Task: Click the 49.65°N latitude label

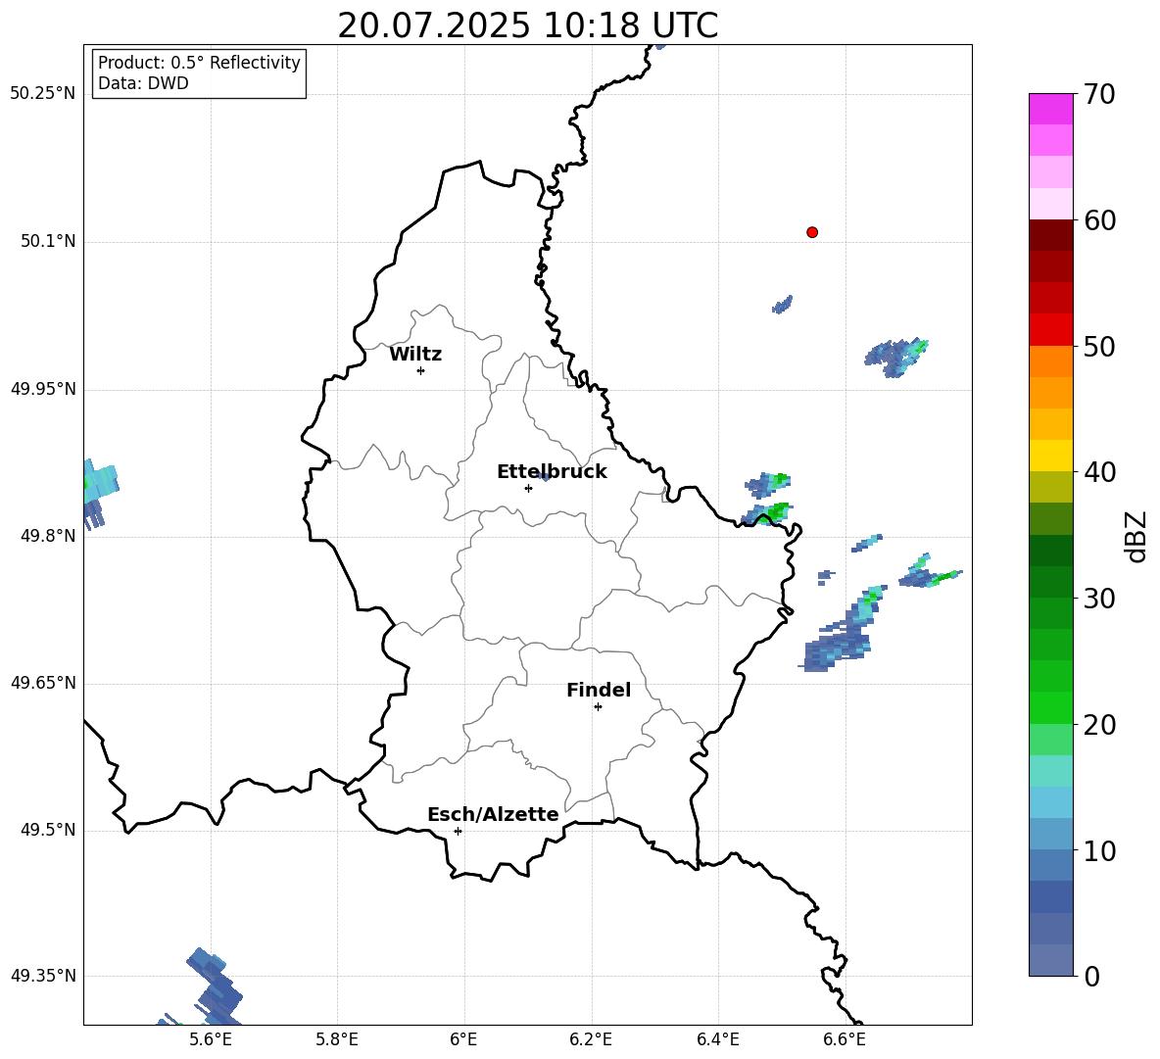Action: [43, 683]
